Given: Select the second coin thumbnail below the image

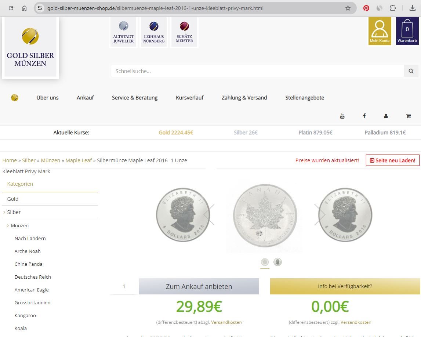Looking at the screenshot, I should pyautogui.click(x=277, y=262).
